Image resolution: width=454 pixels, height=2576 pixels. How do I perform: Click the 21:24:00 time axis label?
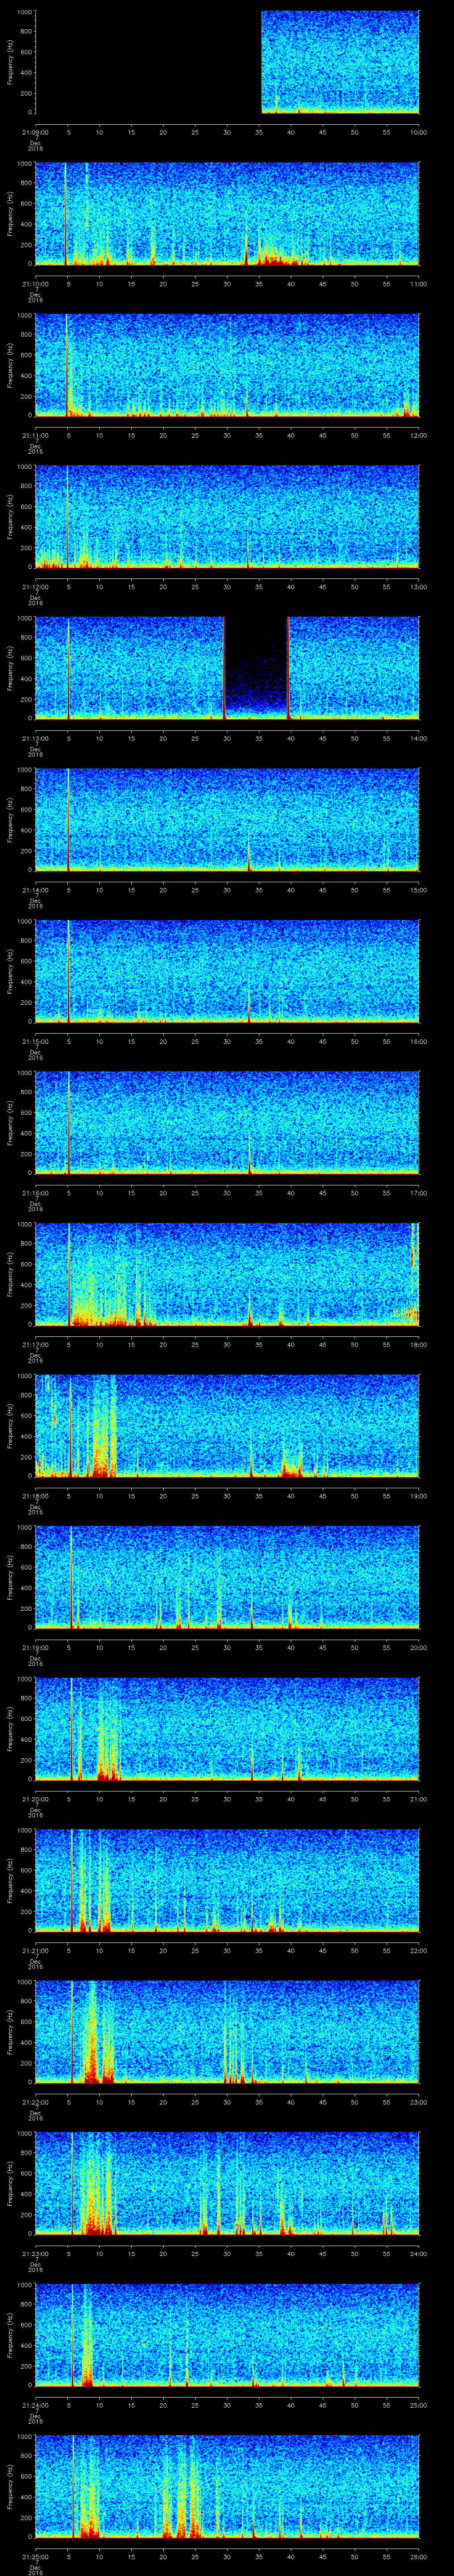(x=35, y=2405)
